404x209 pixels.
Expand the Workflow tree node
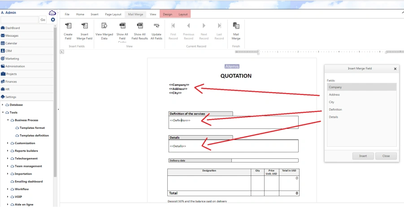pyautogui.click(x=8, y=189)
